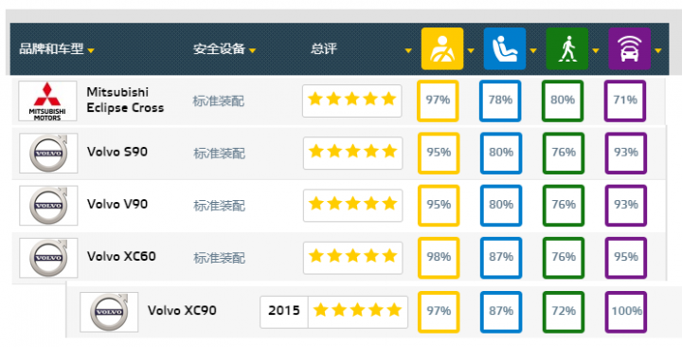
Task: Sort by 品牌和车型 dropdown arrow
Action: point(91,51)
